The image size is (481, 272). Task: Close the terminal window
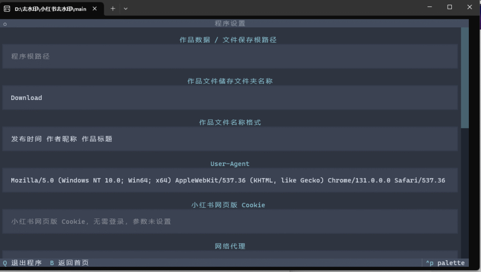tap(470, 7)
